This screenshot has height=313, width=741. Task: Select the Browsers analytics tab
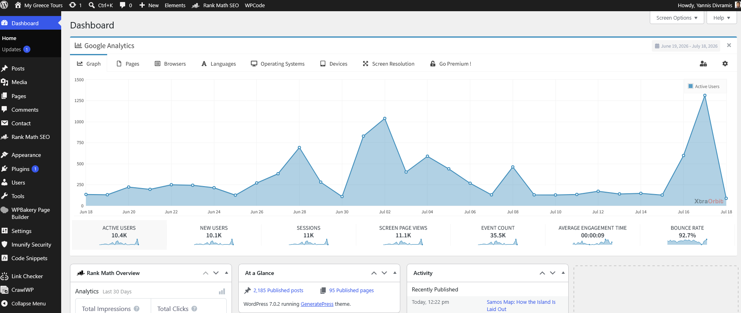(x=170, y=64)
